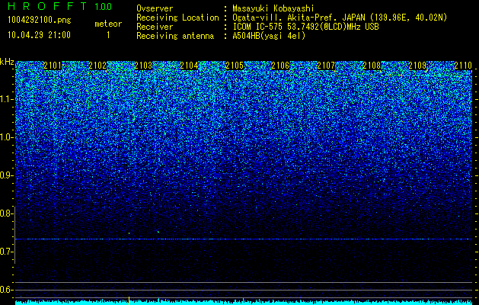Viewport: 479px width, 305px height.
Task: Click the cyan signal power graph at the bottom
Action: coord(244,302)
